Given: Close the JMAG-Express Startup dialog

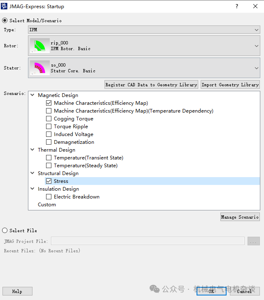Looking at the screenshot, I should click(255, 6).
